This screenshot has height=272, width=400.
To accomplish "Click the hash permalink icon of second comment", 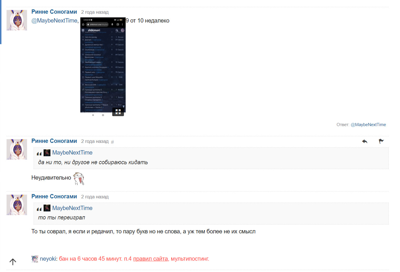I will point(112,142).
